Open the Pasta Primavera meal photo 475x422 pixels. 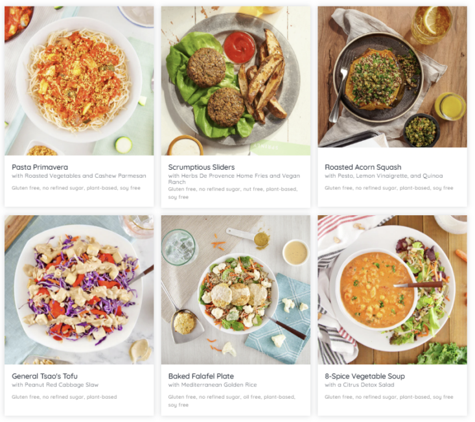[x=79, y=81]
